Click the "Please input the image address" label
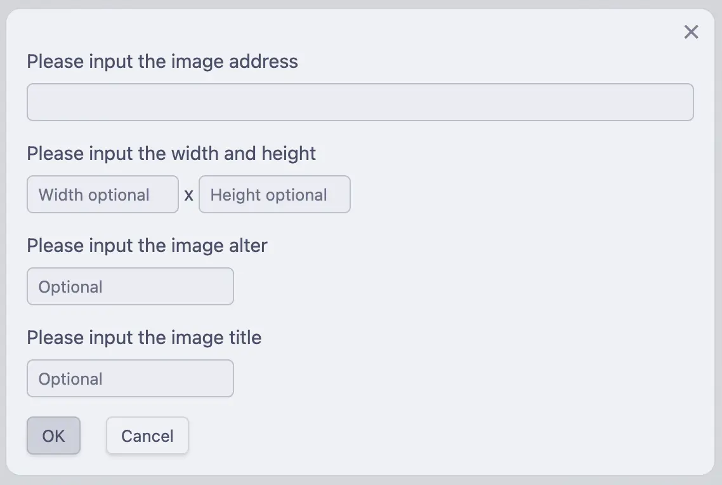 (162, 62)
